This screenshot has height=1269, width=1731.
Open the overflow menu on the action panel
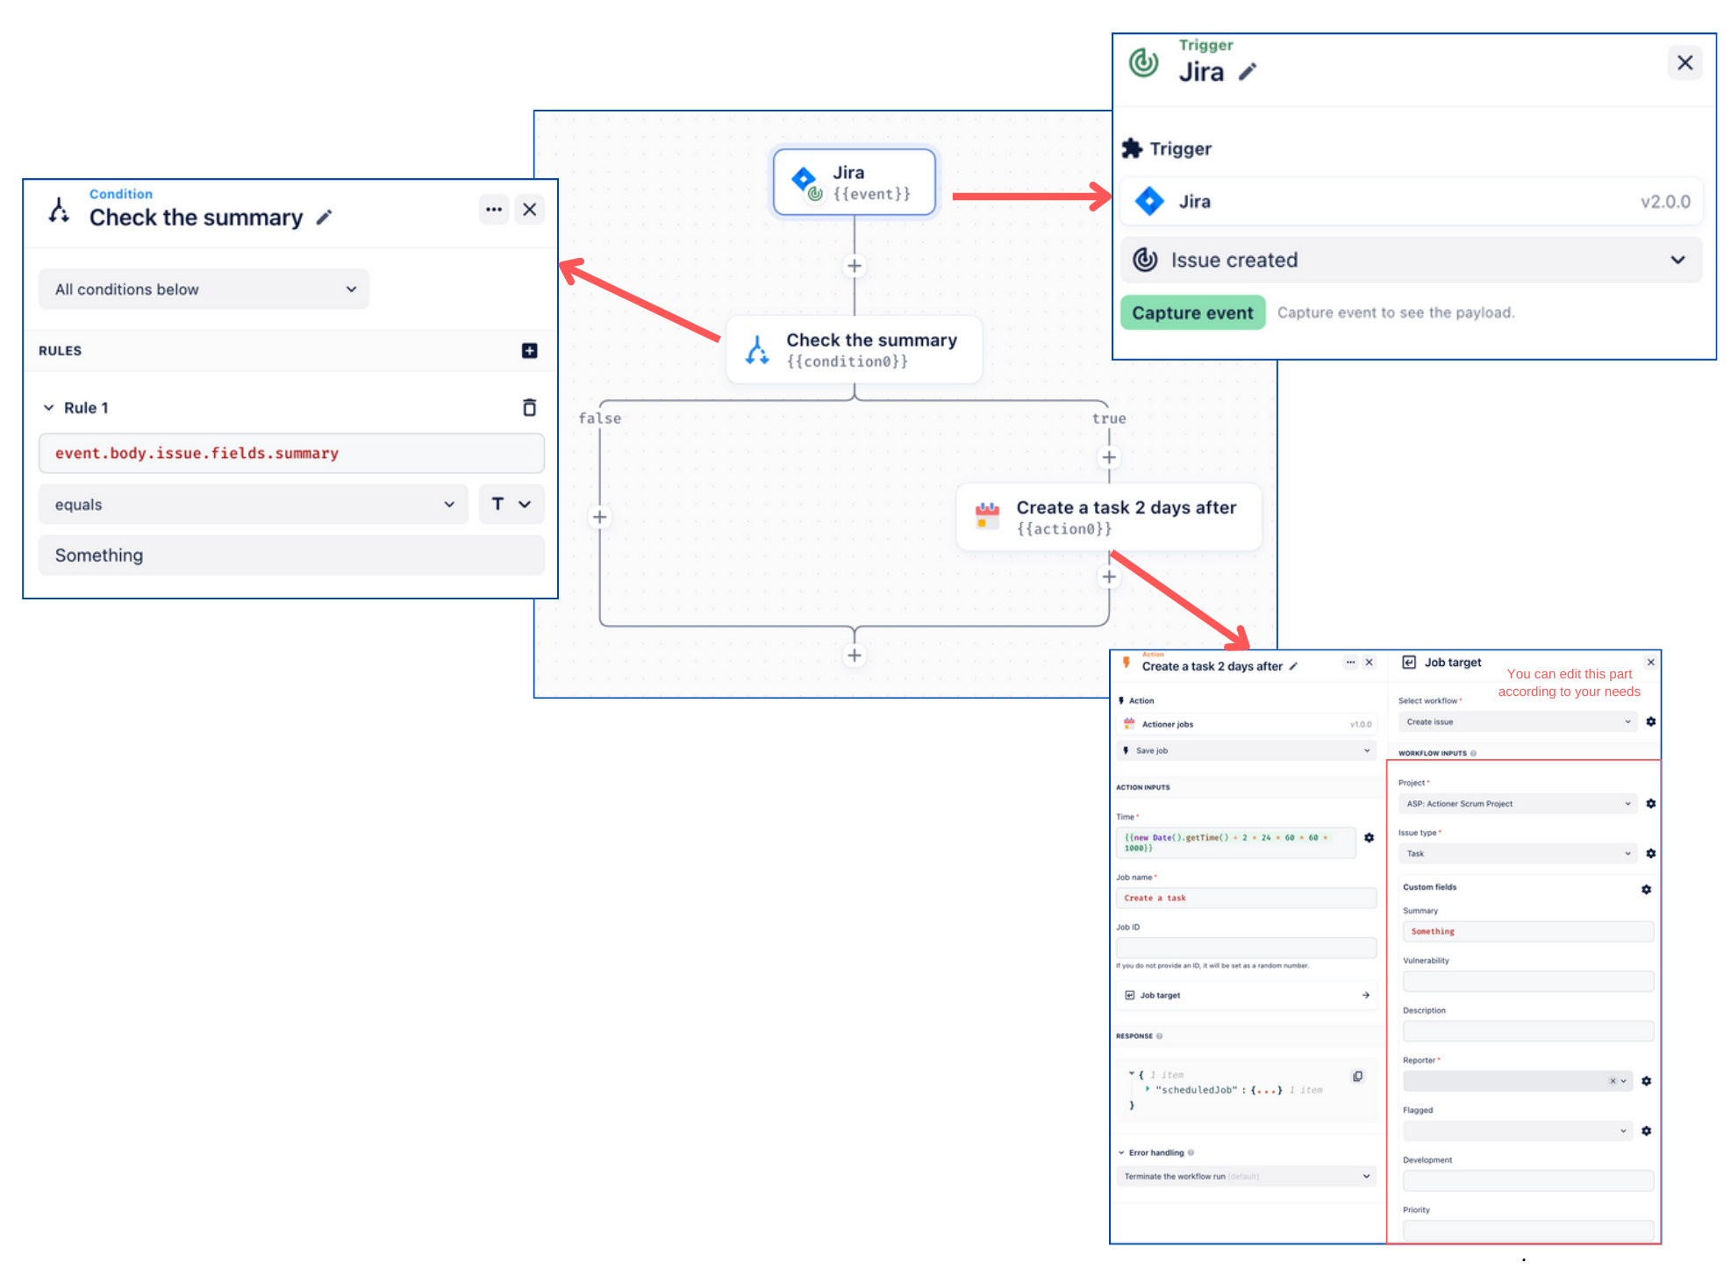click(x=1350, y=663)
